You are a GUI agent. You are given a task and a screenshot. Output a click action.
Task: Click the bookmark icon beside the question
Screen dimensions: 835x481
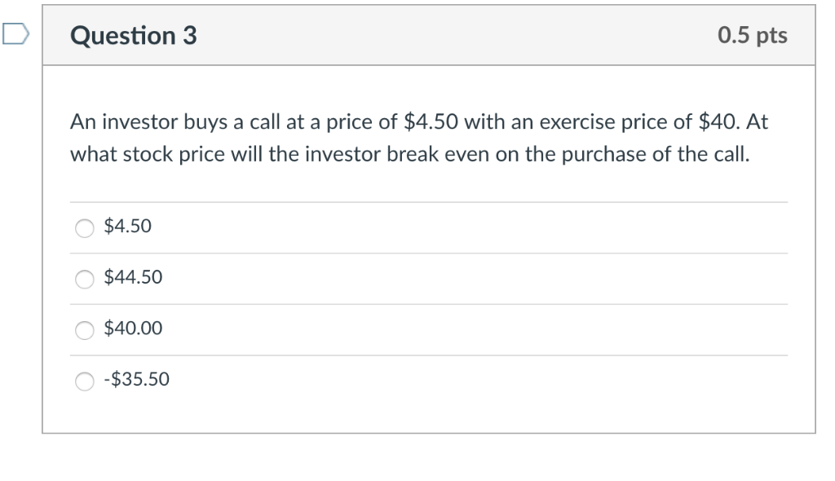15,34
